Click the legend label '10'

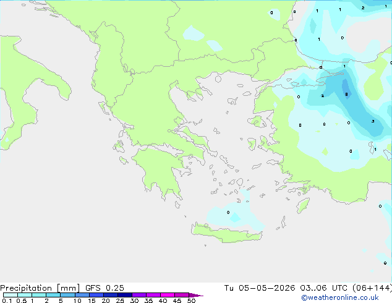point(77,301)
